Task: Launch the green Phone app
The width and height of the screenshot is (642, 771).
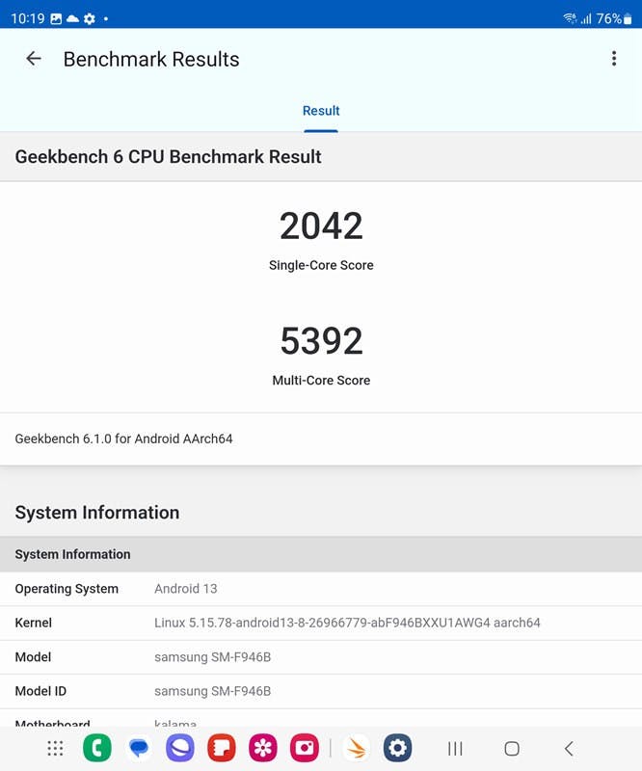Action: 97,748
